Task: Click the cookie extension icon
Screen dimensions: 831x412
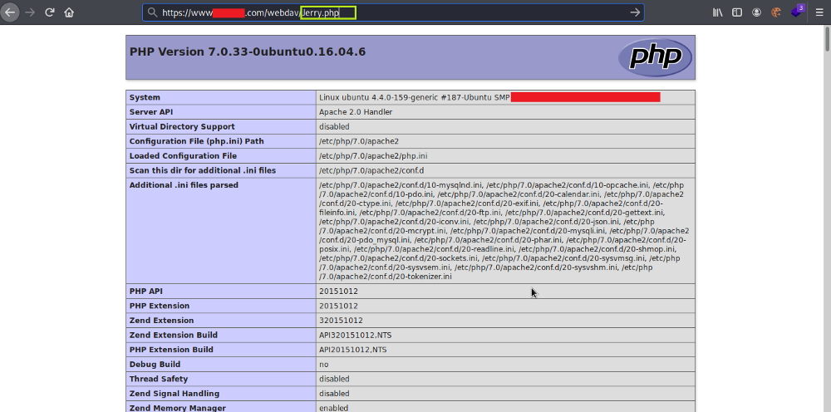Action: (x=776, y=12)
